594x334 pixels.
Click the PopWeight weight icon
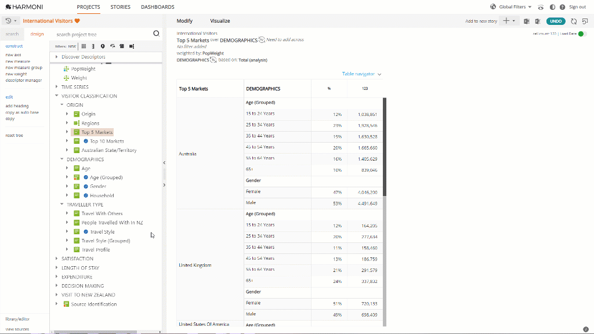(66, 69)
